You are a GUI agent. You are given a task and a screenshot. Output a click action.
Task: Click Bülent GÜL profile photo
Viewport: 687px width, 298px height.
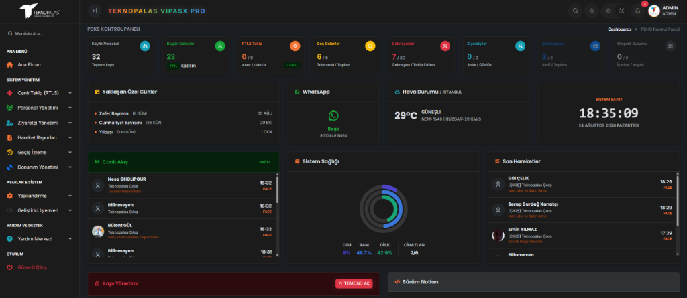pyautogui.click(x=98, y=232)
